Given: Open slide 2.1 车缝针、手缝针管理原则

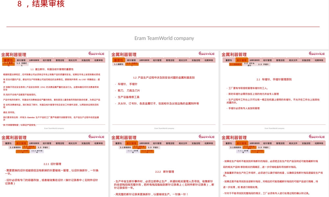Looking at the screenshot, I should click(x=274, y=91).
